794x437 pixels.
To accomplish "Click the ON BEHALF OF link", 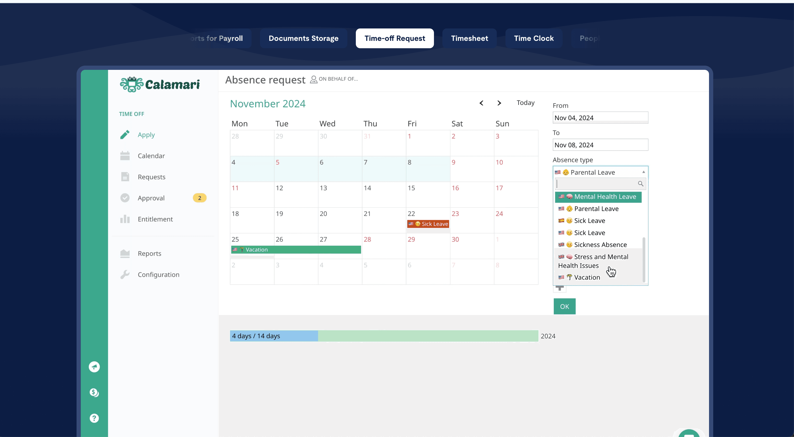I will (338, 79).
